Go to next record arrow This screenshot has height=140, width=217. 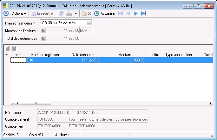(136, 13)
